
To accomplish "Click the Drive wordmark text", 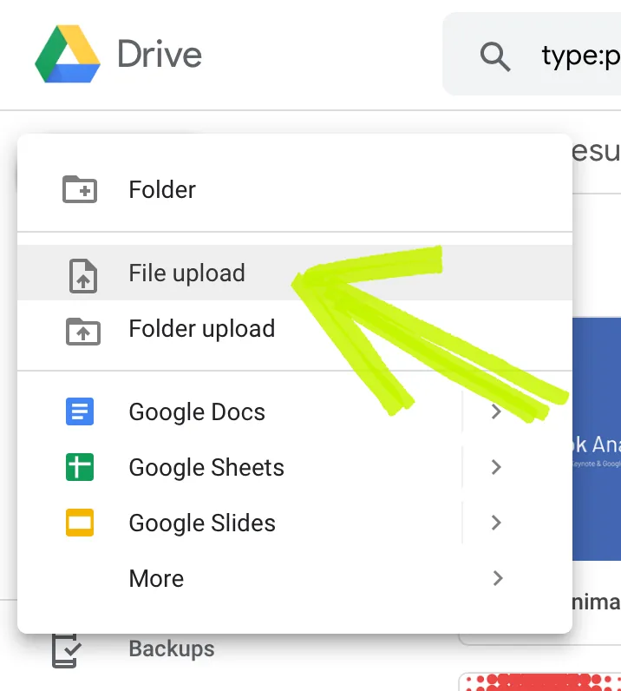I will pyautogui.click(x=160, y=54).
